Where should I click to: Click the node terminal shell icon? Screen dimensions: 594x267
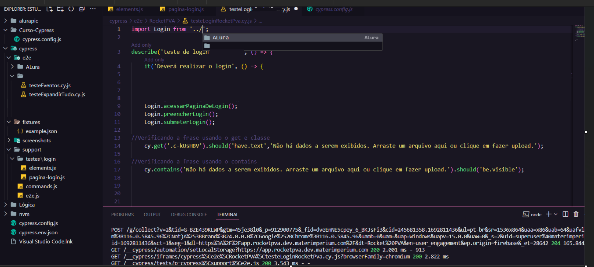point(526,214)
